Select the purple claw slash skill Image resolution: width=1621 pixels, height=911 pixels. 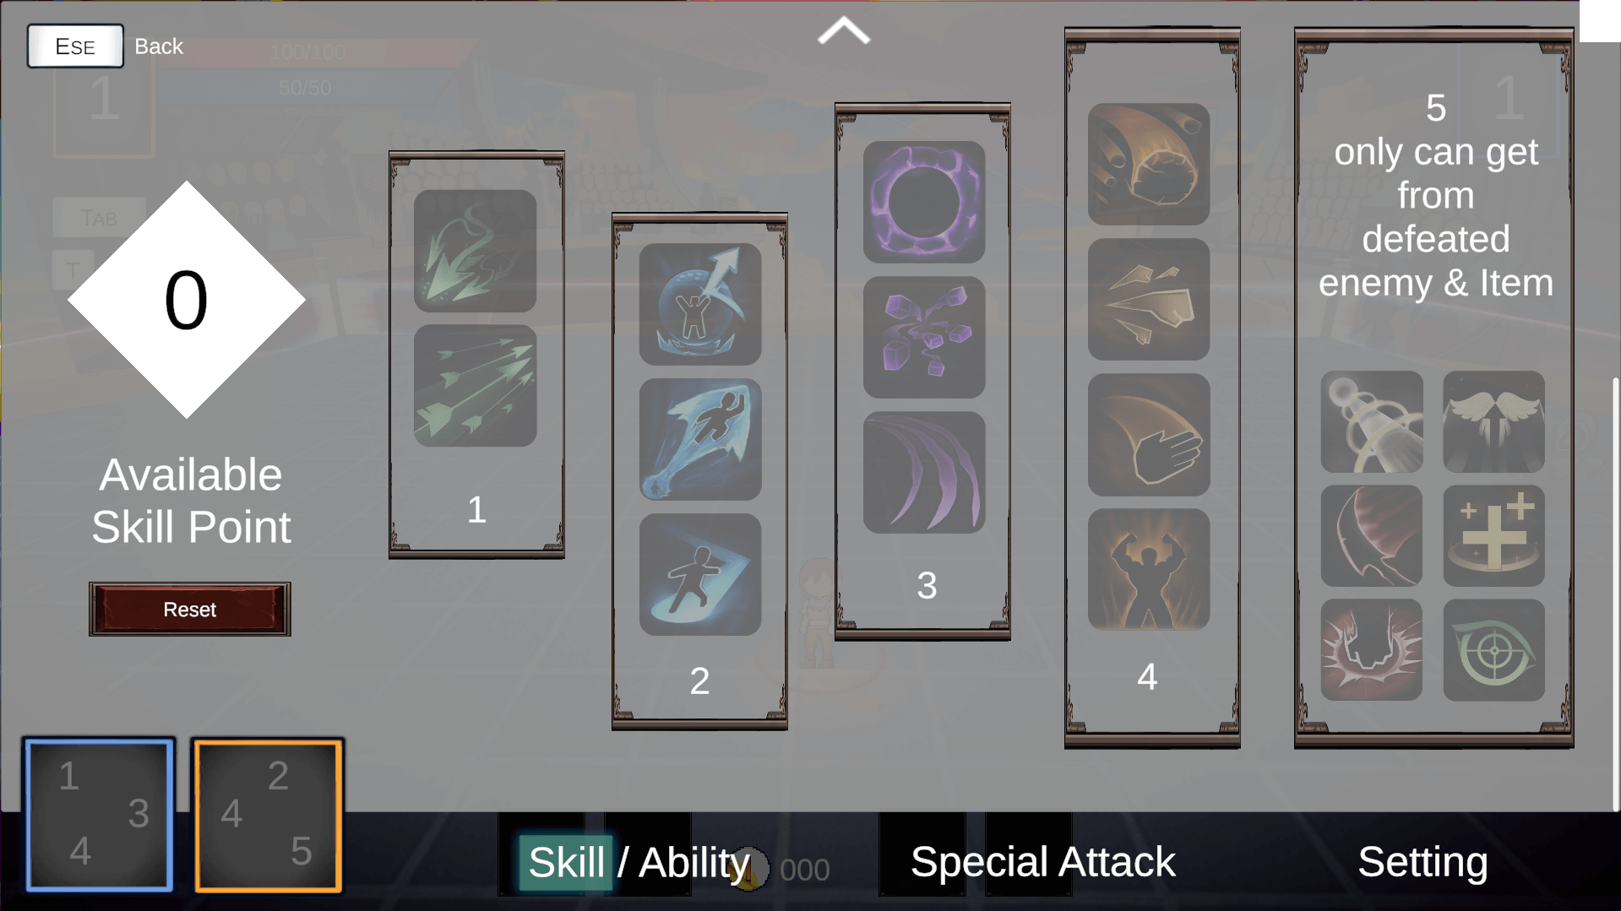[924, 472]
